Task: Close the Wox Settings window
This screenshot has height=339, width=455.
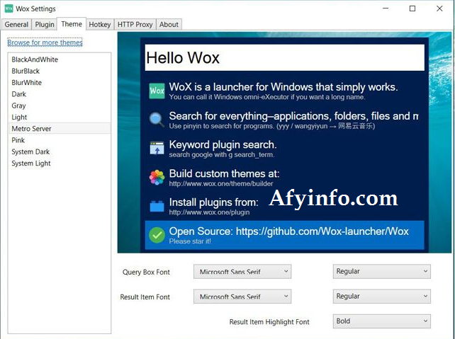Action: (x=439, y=8)
